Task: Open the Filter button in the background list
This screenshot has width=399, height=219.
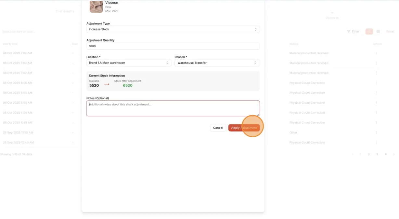Action: (x=353, y=31)
